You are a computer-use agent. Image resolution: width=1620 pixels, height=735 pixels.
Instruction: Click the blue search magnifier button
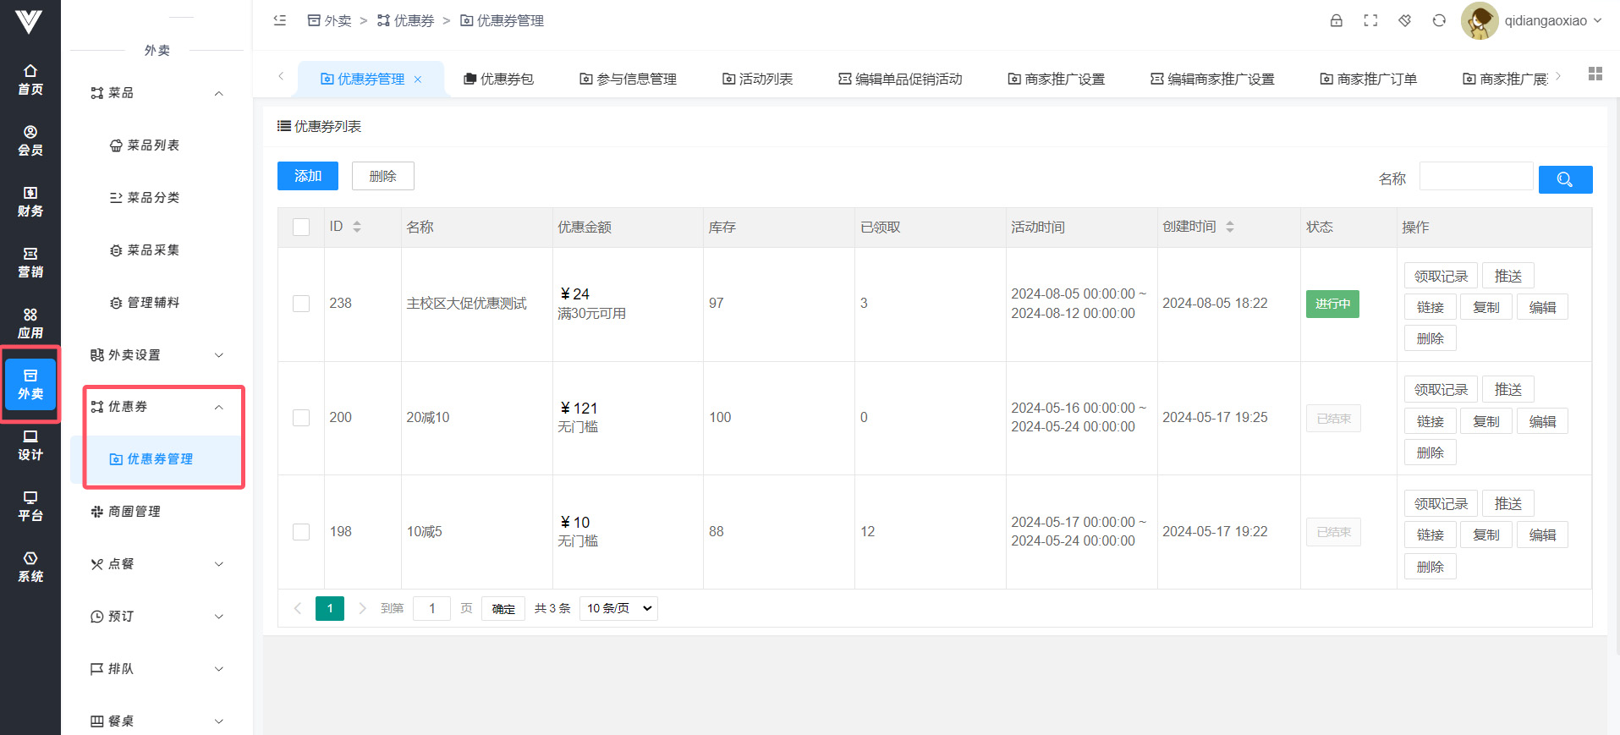click(x=1565, y=179)
